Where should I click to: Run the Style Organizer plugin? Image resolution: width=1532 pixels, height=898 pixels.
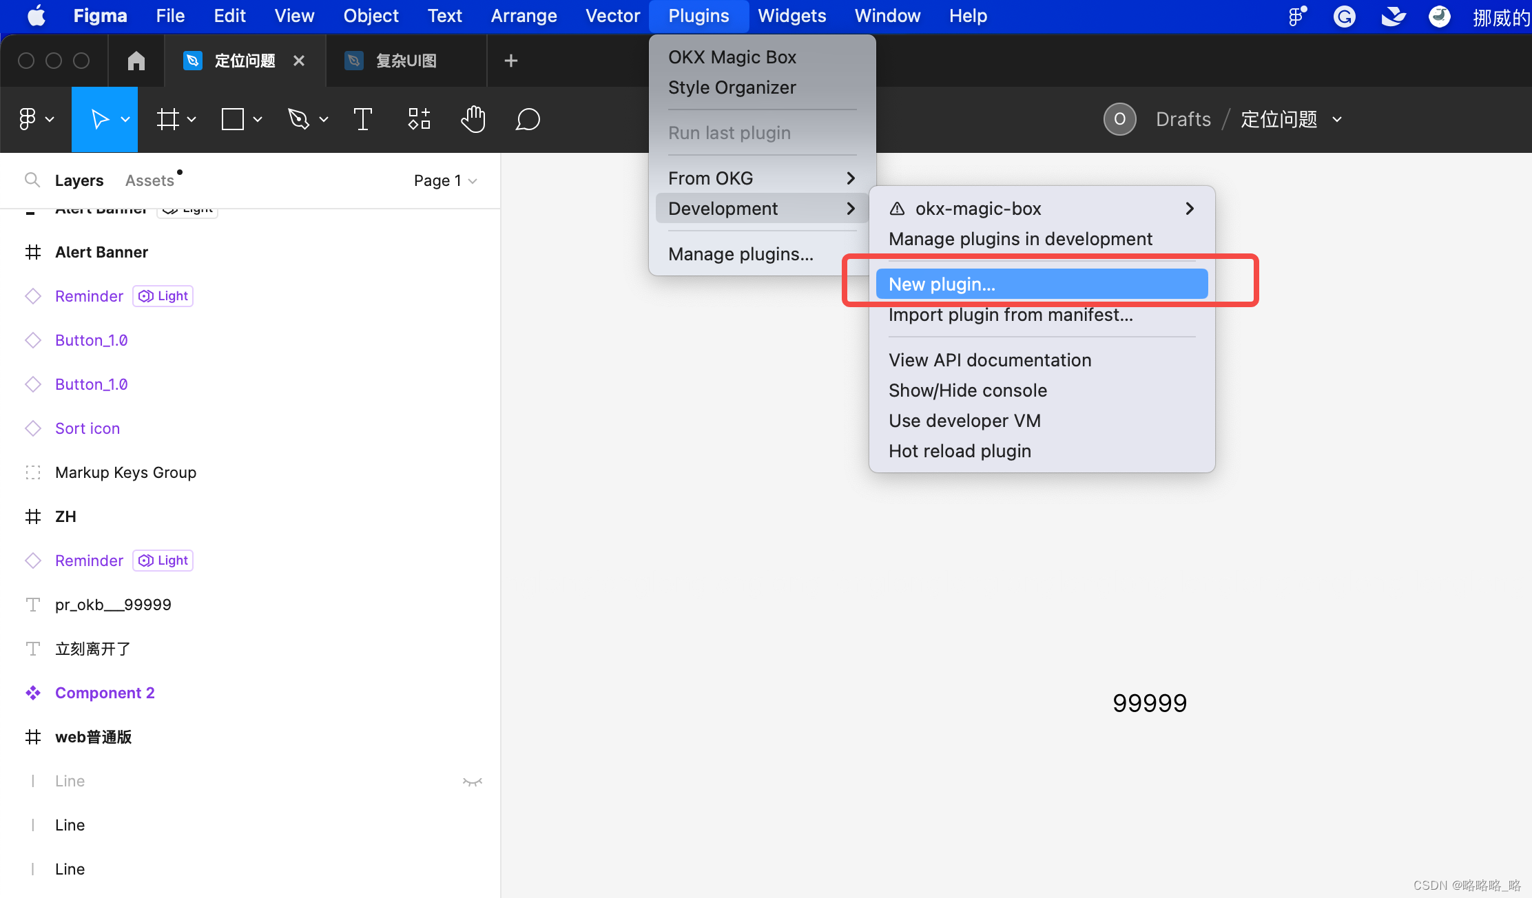tap(762, 87)
